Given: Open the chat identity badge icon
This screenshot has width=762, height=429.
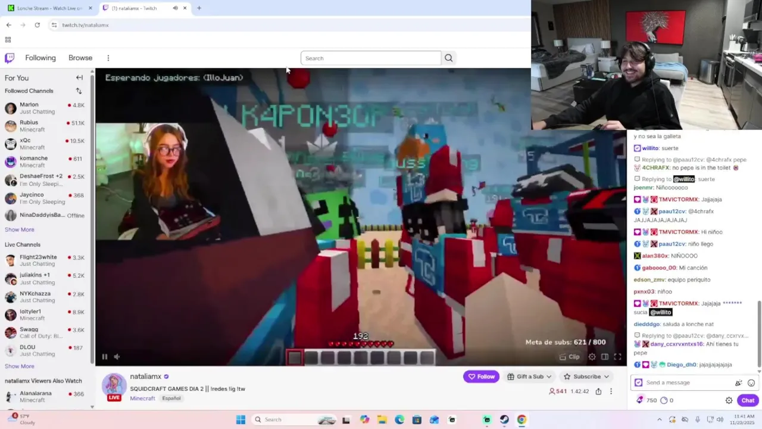Looking at the screenshot, I should click(x=638, y=383).
